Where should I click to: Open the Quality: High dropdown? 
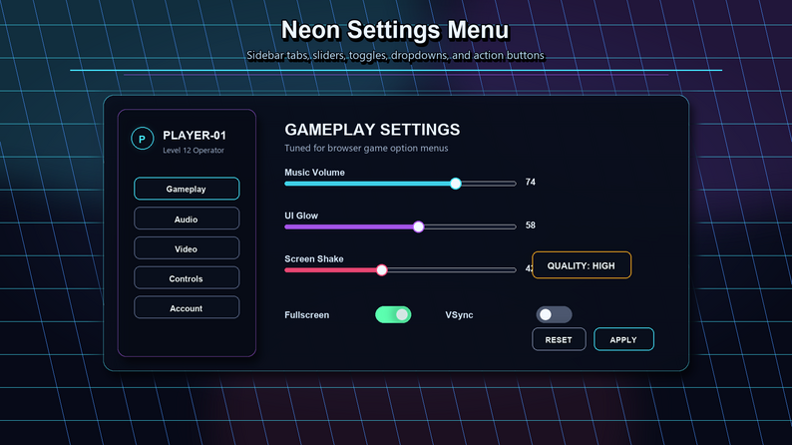(582, 265)
